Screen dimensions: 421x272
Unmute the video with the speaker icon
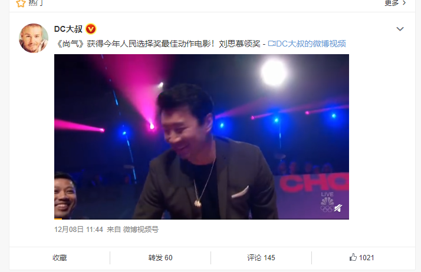click(x=338, y=208)
